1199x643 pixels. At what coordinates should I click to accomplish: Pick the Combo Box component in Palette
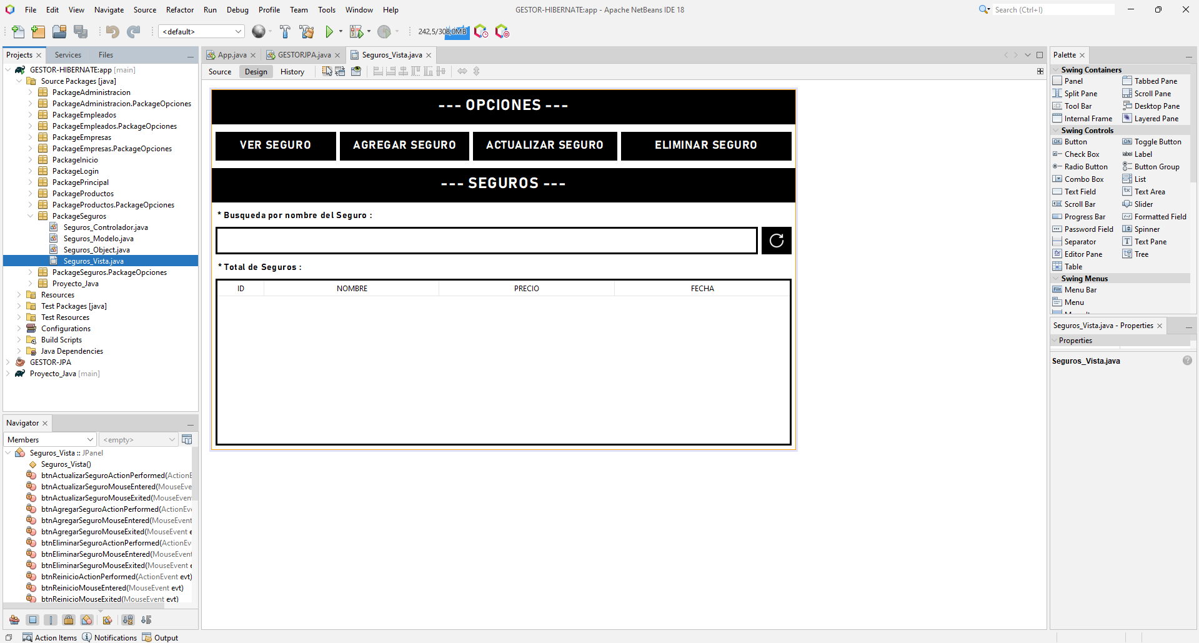[1078, 179]
